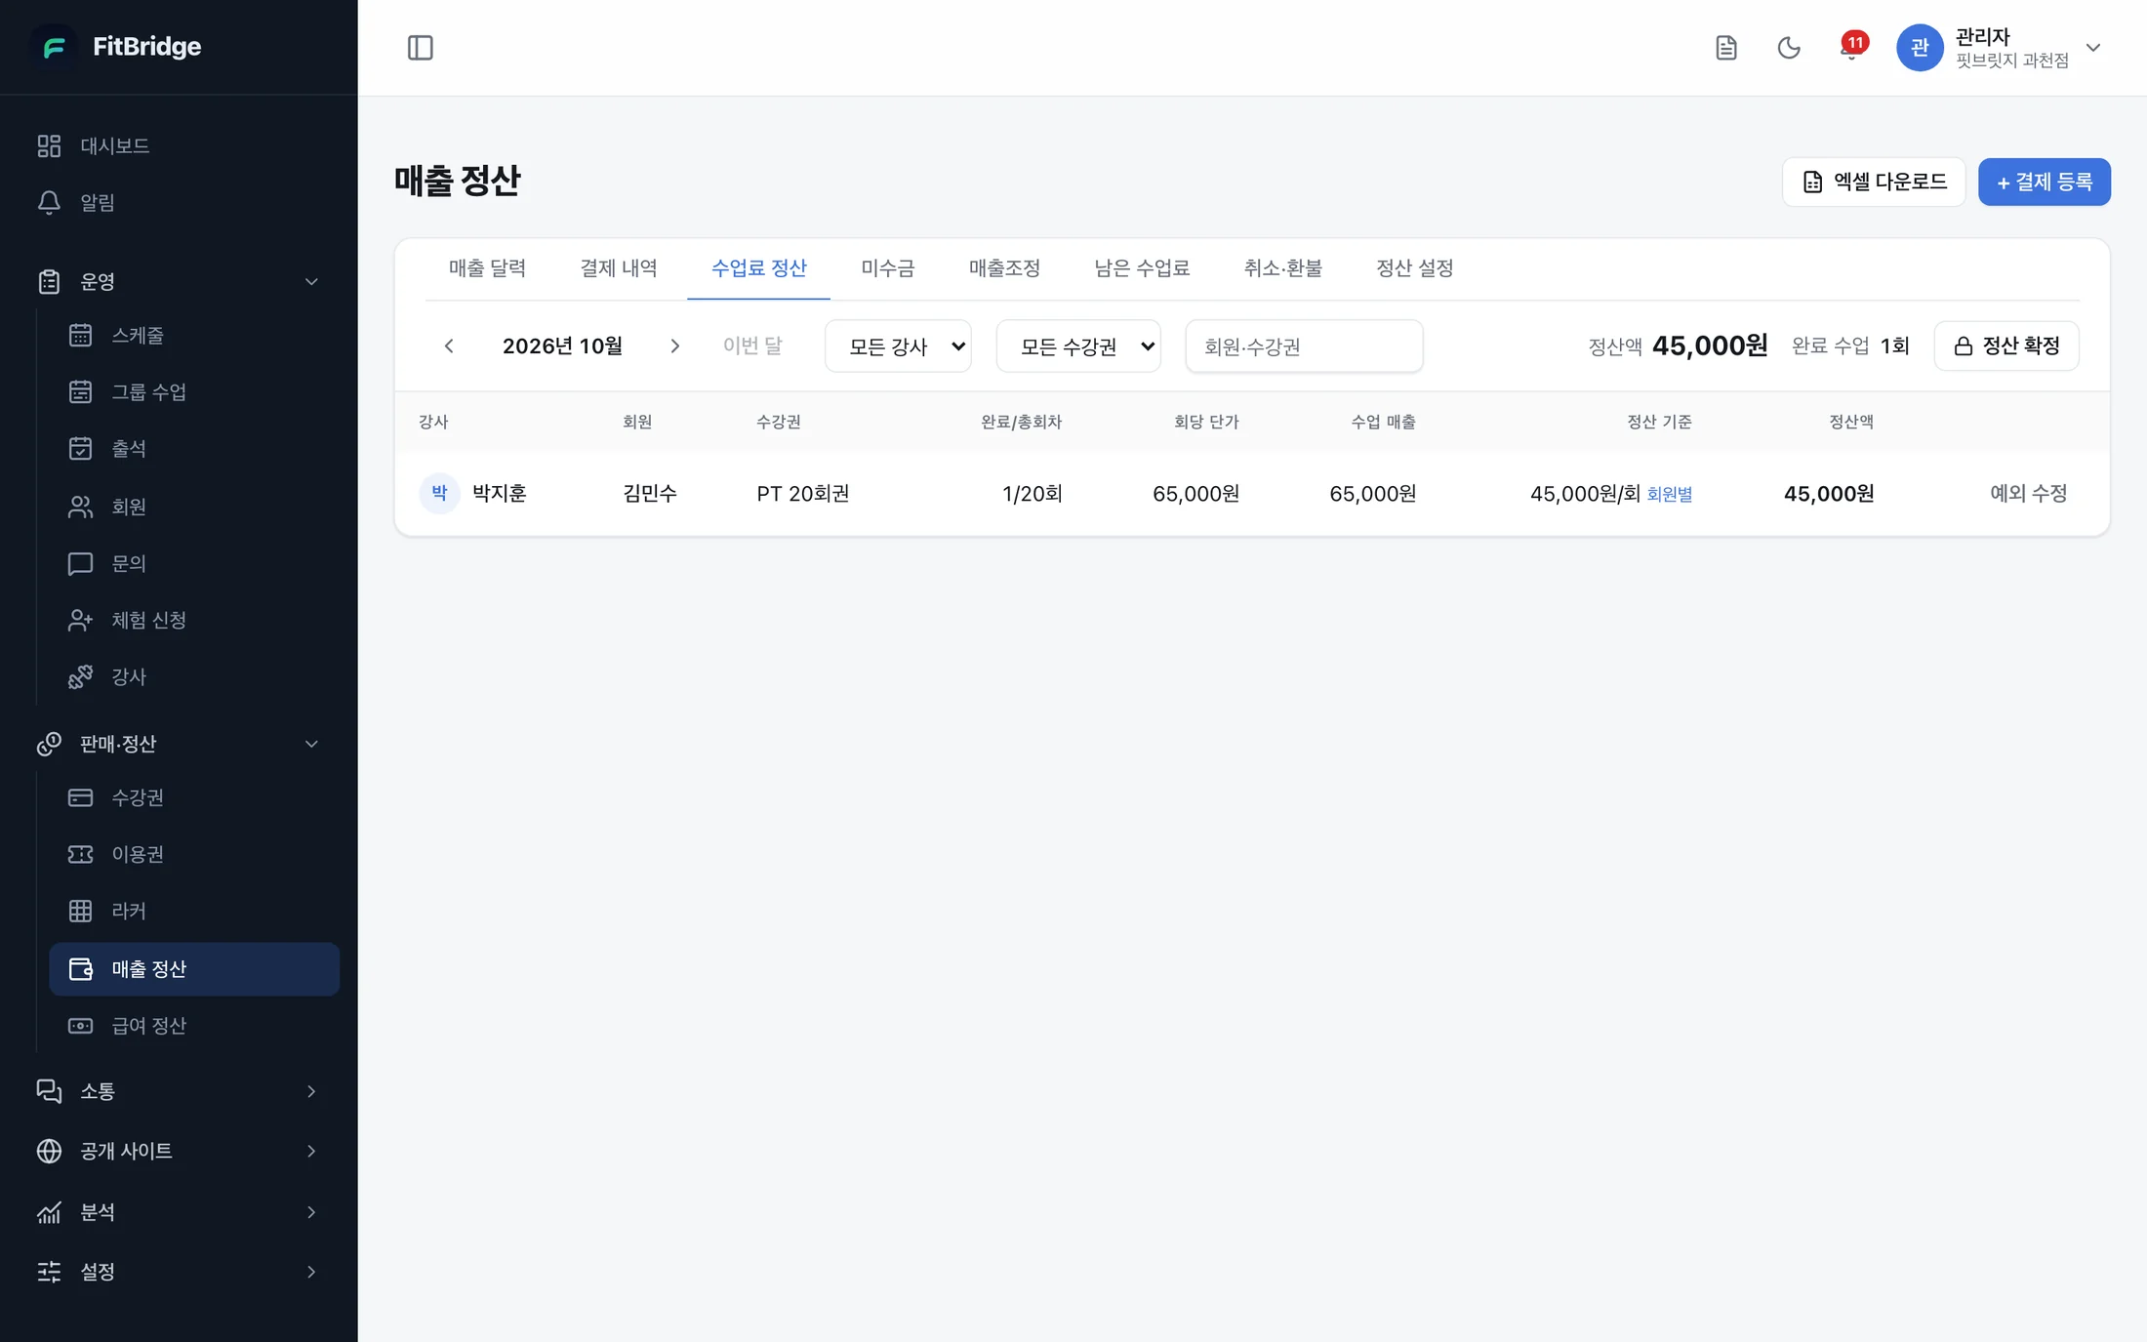Click the 회원별 link in 정산 기준
The width and height of the screenshot is (2147, 1342).
(1669, 495)
